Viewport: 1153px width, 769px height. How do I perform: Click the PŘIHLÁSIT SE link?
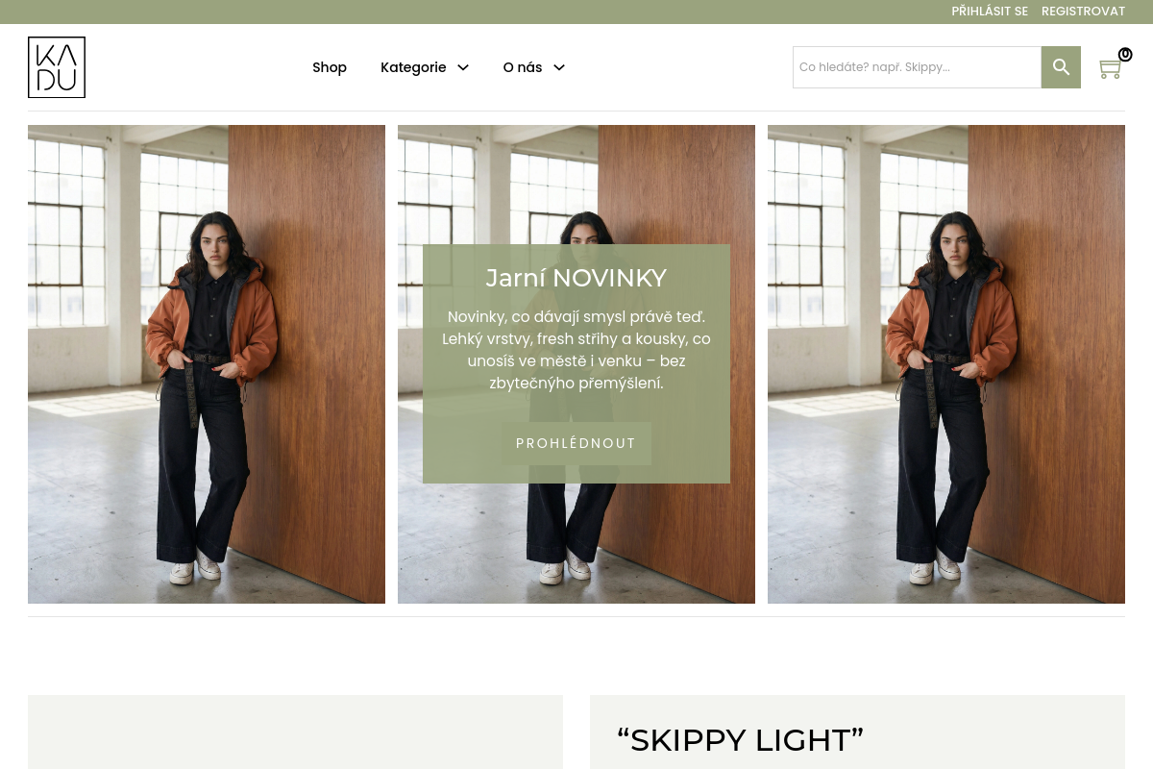click(990, 12)
